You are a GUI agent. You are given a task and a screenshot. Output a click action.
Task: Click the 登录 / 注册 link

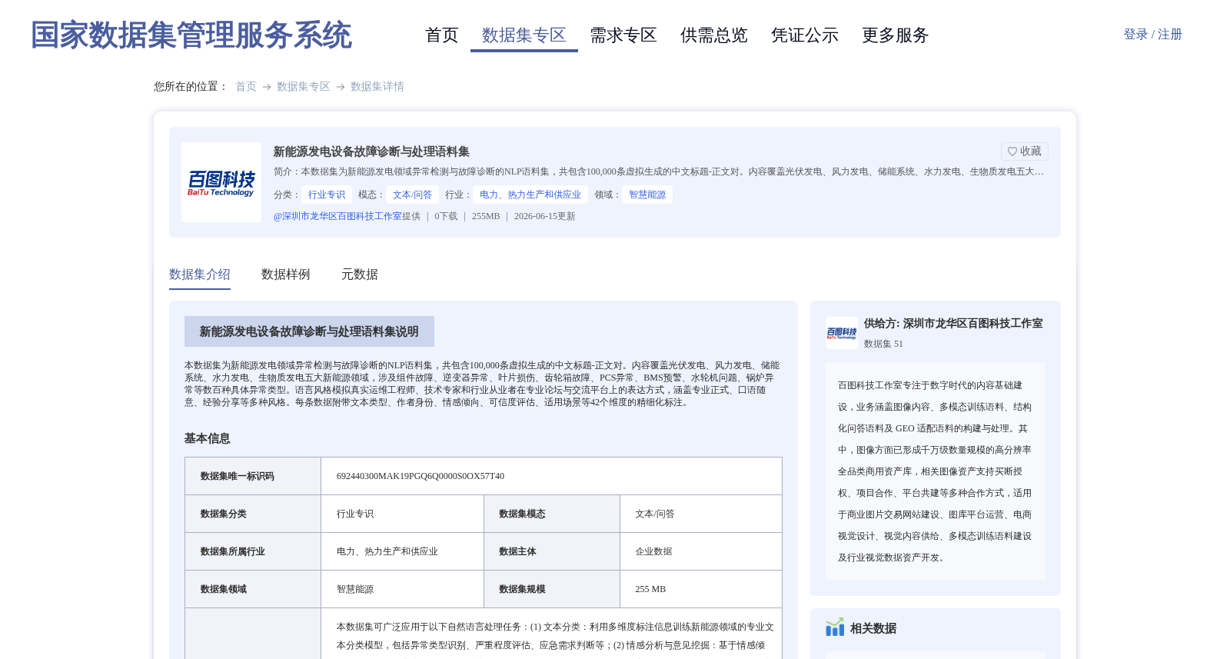(1153, 35)
